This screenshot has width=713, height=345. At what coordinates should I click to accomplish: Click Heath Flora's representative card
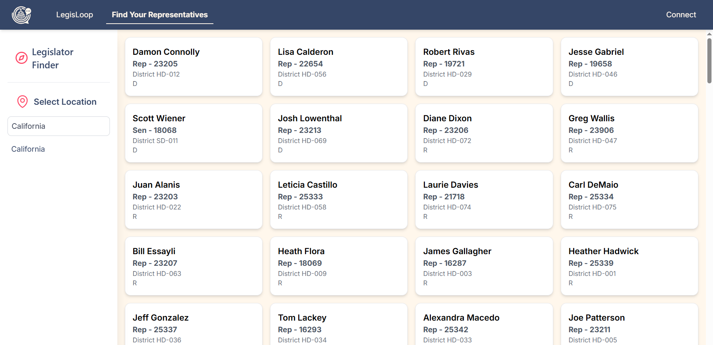339,266
